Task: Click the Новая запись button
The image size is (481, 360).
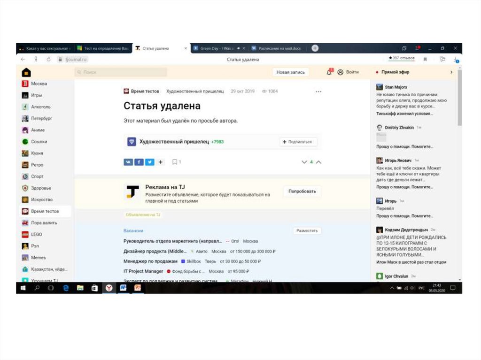Action: pos(290,72)
